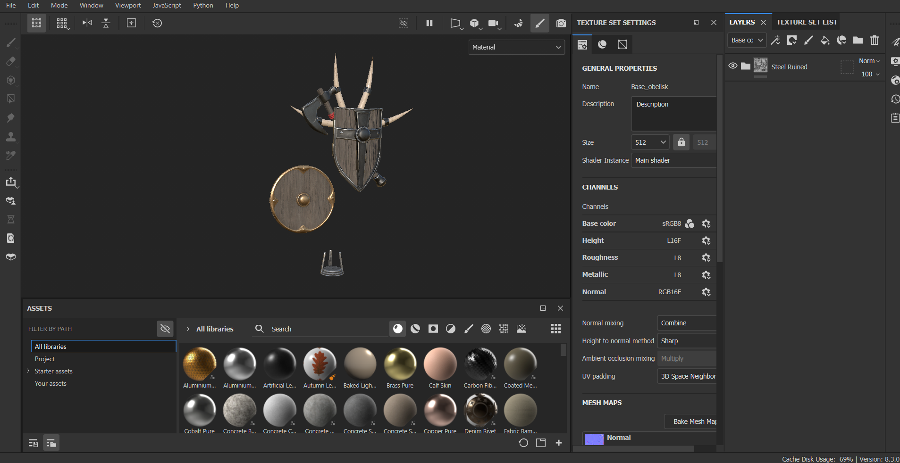Select the Brass Pure material thumbnail
The image size is (900, 463).
pyautogui.click(x=400, y=364)
